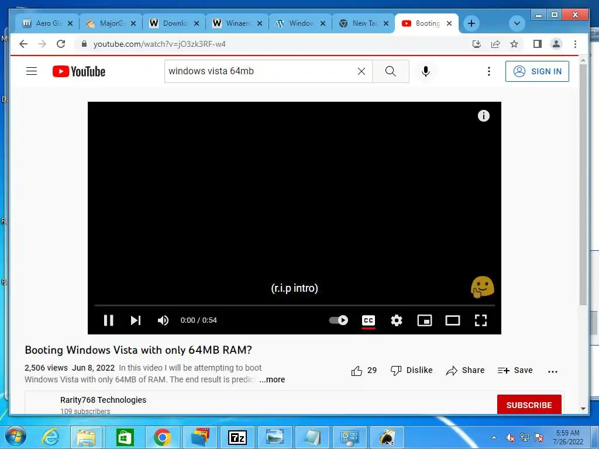Toggle the autoplay switch
This screenshot has width=599, height=449.
(x=339, y=320)
